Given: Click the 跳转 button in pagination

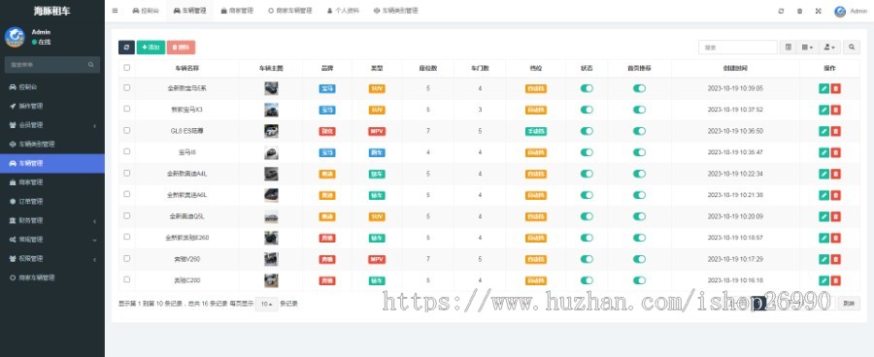Looking at the screenshot, I should [x=849, y=304].
